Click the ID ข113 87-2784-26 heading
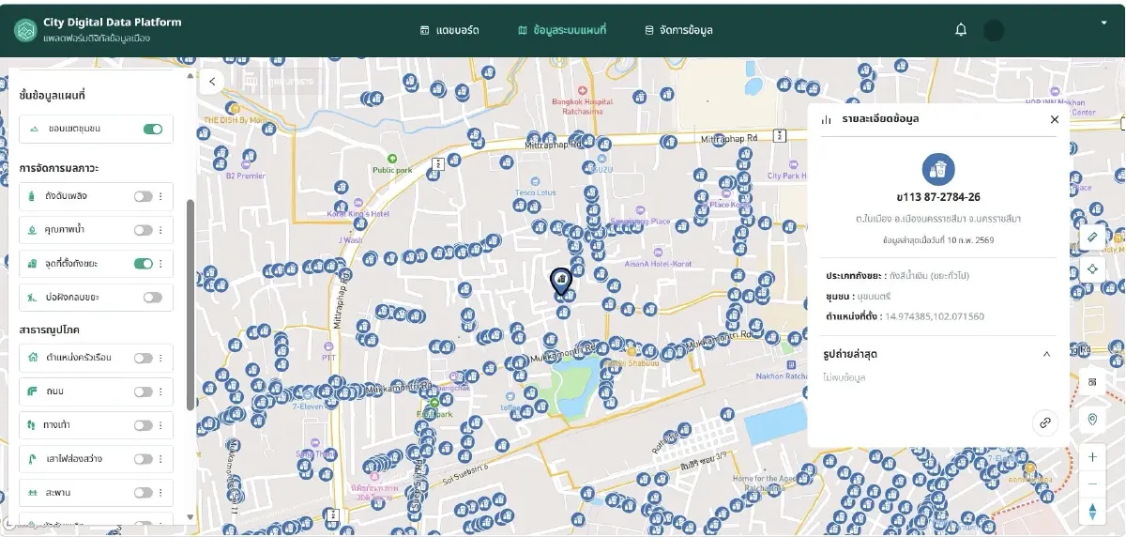 pyautogui.click(x=938, y=197)
